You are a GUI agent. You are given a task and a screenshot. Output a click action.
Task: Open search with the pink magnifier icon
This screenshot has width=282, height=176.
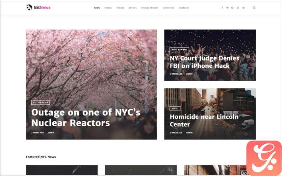[x=254, y=8]
